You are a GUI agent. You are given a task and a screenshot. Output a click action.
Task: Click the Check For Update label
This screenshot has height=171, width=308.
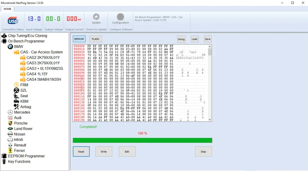point(96,29)
